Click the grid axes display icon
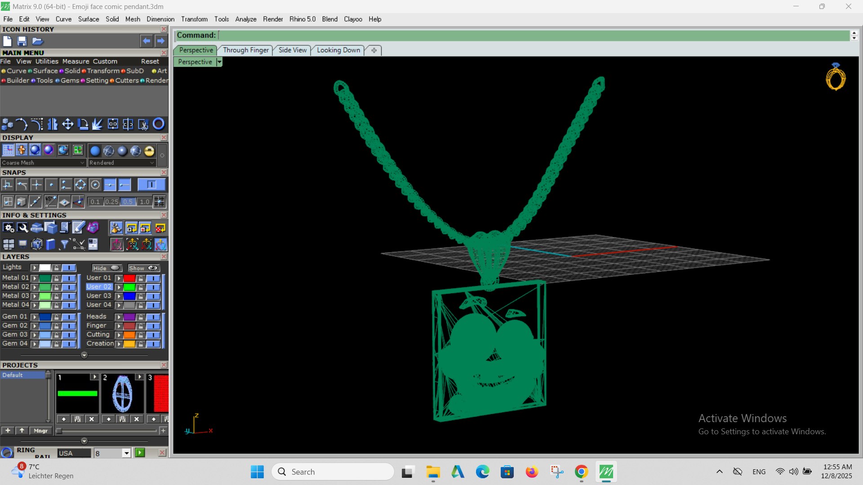This screenshot has height=485, width=863. pyautogui.click(x=8, y=150)
